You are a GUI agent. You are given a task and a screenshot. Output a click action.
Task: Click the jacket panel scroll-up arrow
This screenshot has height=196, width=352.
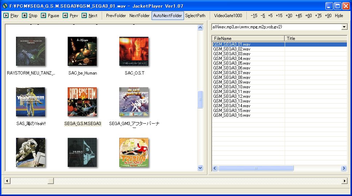(x=200, y=27)
